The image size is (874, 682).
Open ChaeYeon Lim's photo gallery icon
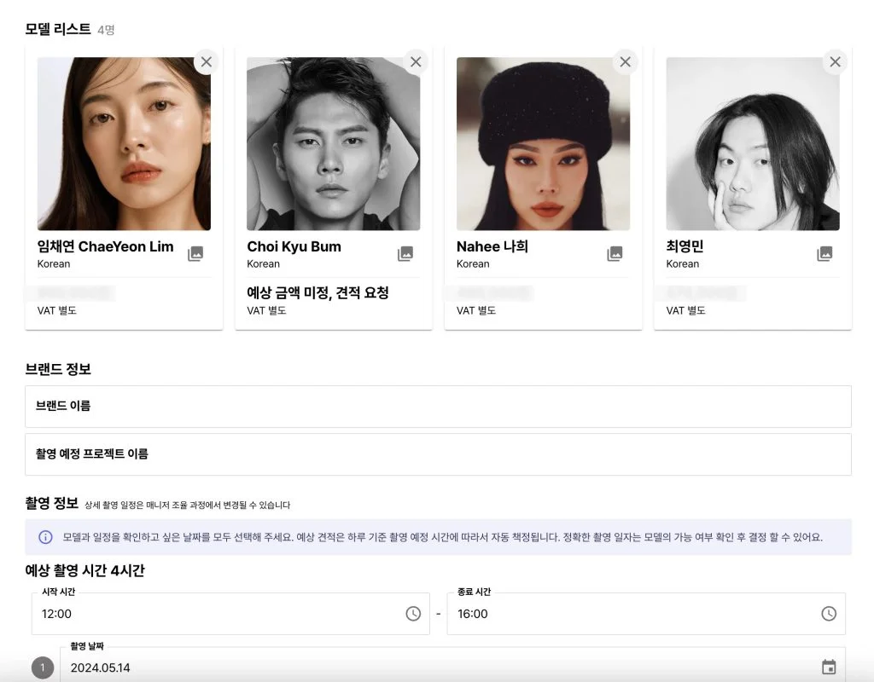point(195,253)
